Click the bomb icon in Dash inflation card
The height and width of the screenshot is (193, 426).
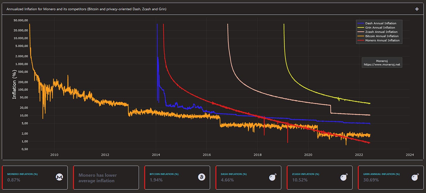click(x=273, y=177)
